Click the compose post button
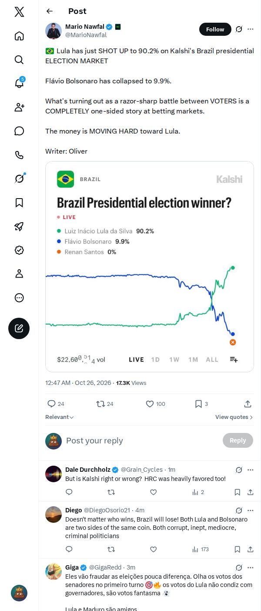Image resolution: width=261 pixels, height=611 pixels. pos(19,328)
